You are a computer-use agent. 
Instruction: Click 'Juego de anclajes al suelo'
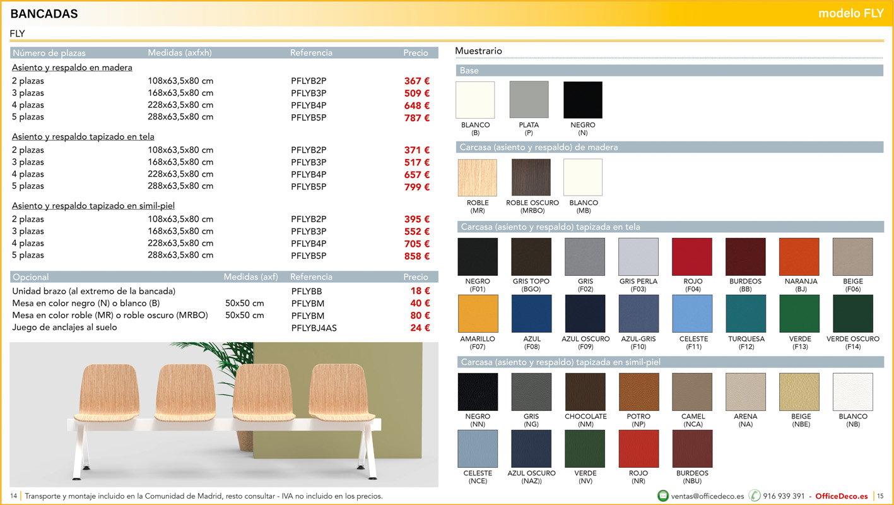click(64, 327)
